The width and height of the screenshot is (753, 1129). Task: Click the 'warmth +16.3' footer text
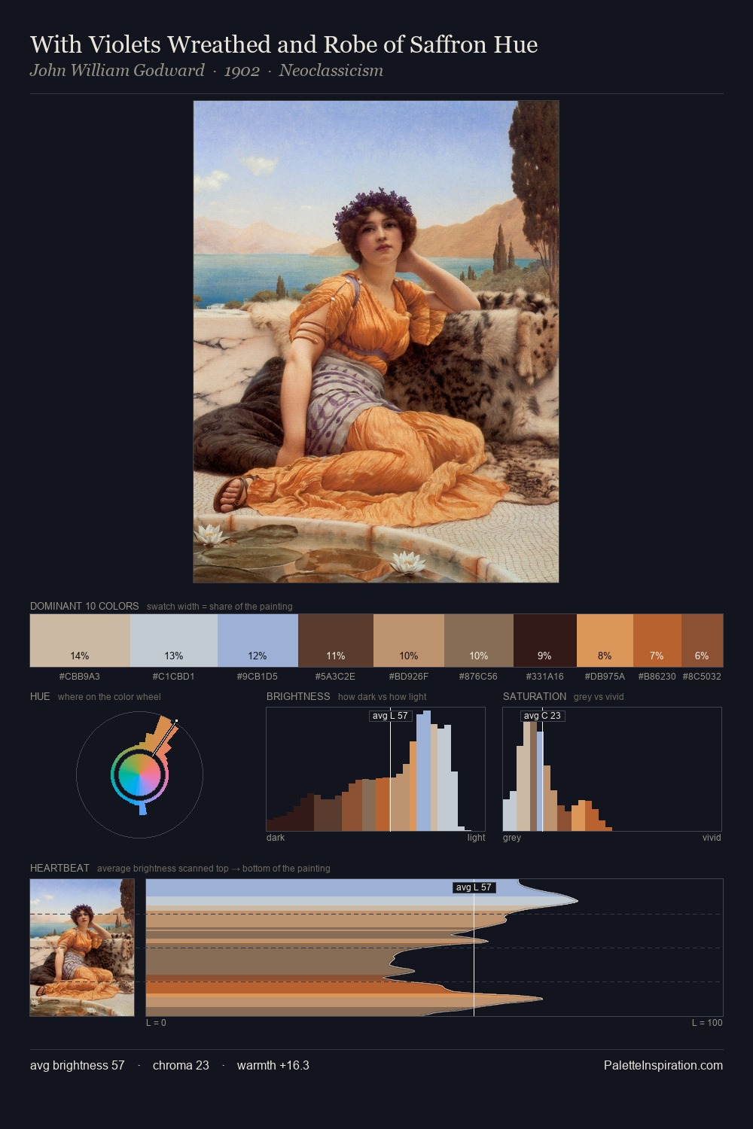click(273, 1066)
